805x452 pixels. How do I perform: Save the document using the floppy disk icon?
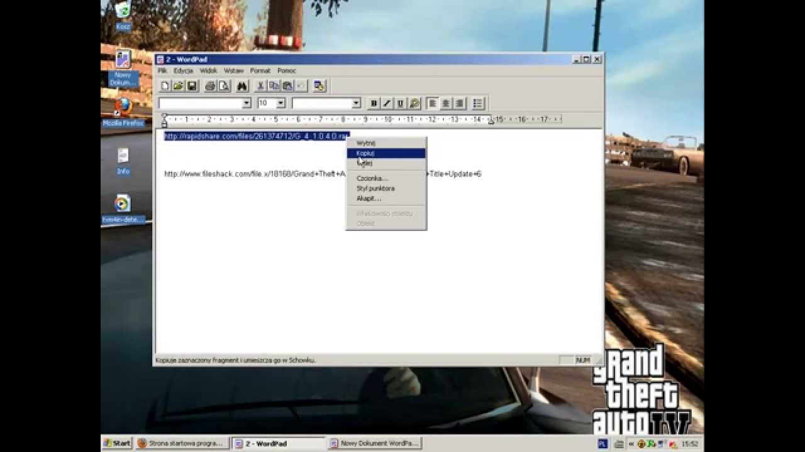(192, 86)
